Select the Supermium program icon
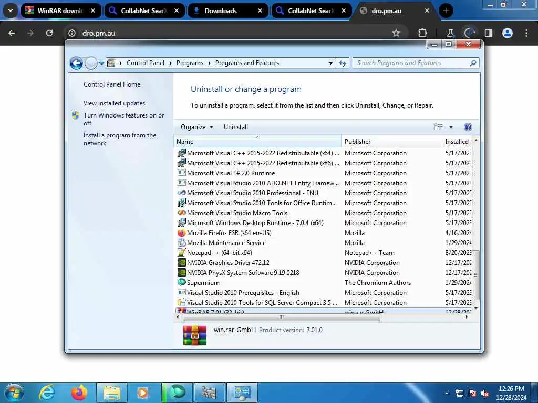The height and width of the screenshot is (403, 538). click(181, 282)
